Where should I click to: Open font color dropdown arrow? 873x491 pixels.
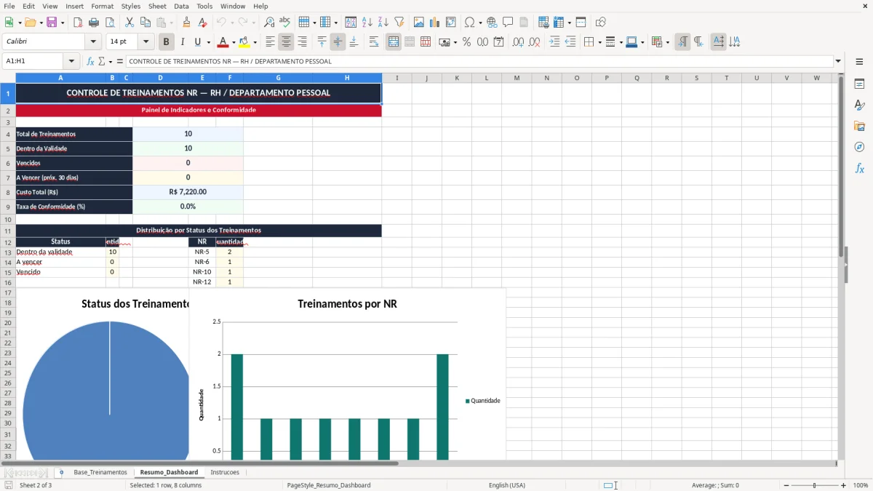pyautogui.click(x=234, y=42)
